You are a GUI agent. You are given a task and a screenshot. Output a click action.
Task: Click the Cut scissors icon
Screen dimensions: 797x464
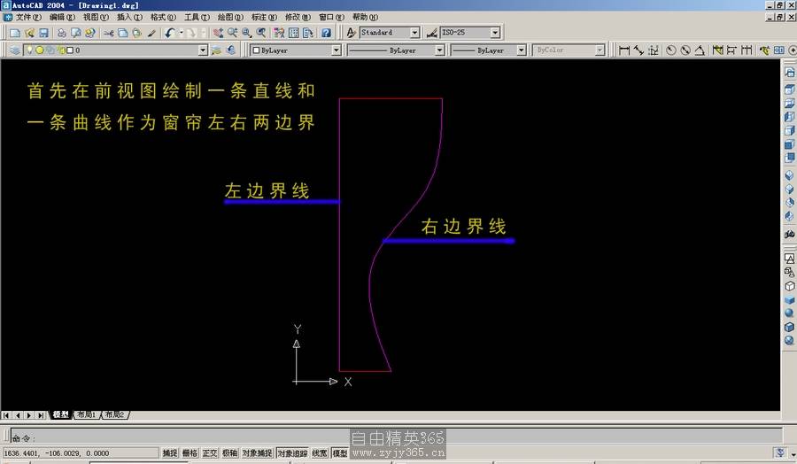[108, 33]
